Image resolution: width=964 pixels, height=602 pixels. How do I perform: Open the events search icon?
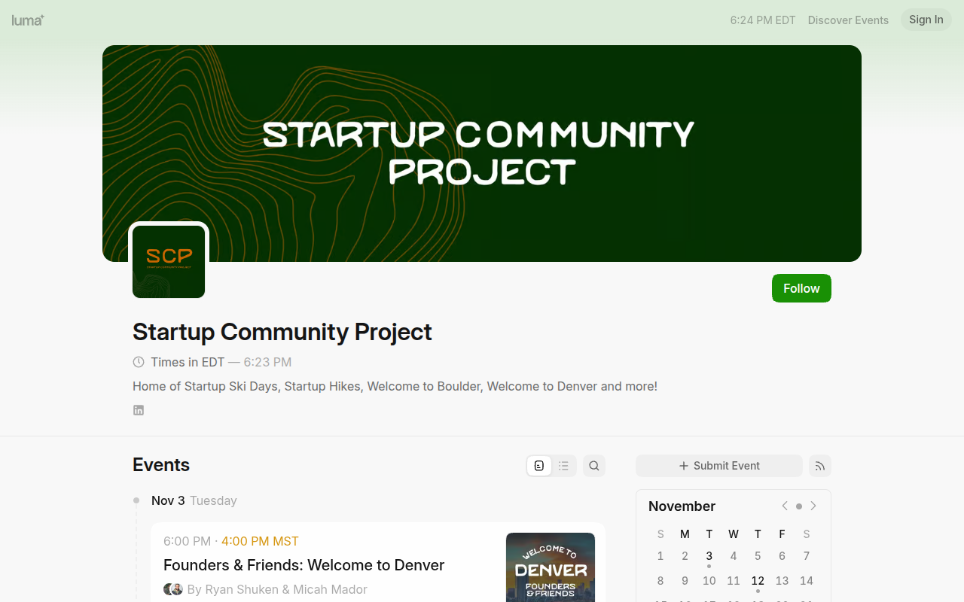click(594, 466)
